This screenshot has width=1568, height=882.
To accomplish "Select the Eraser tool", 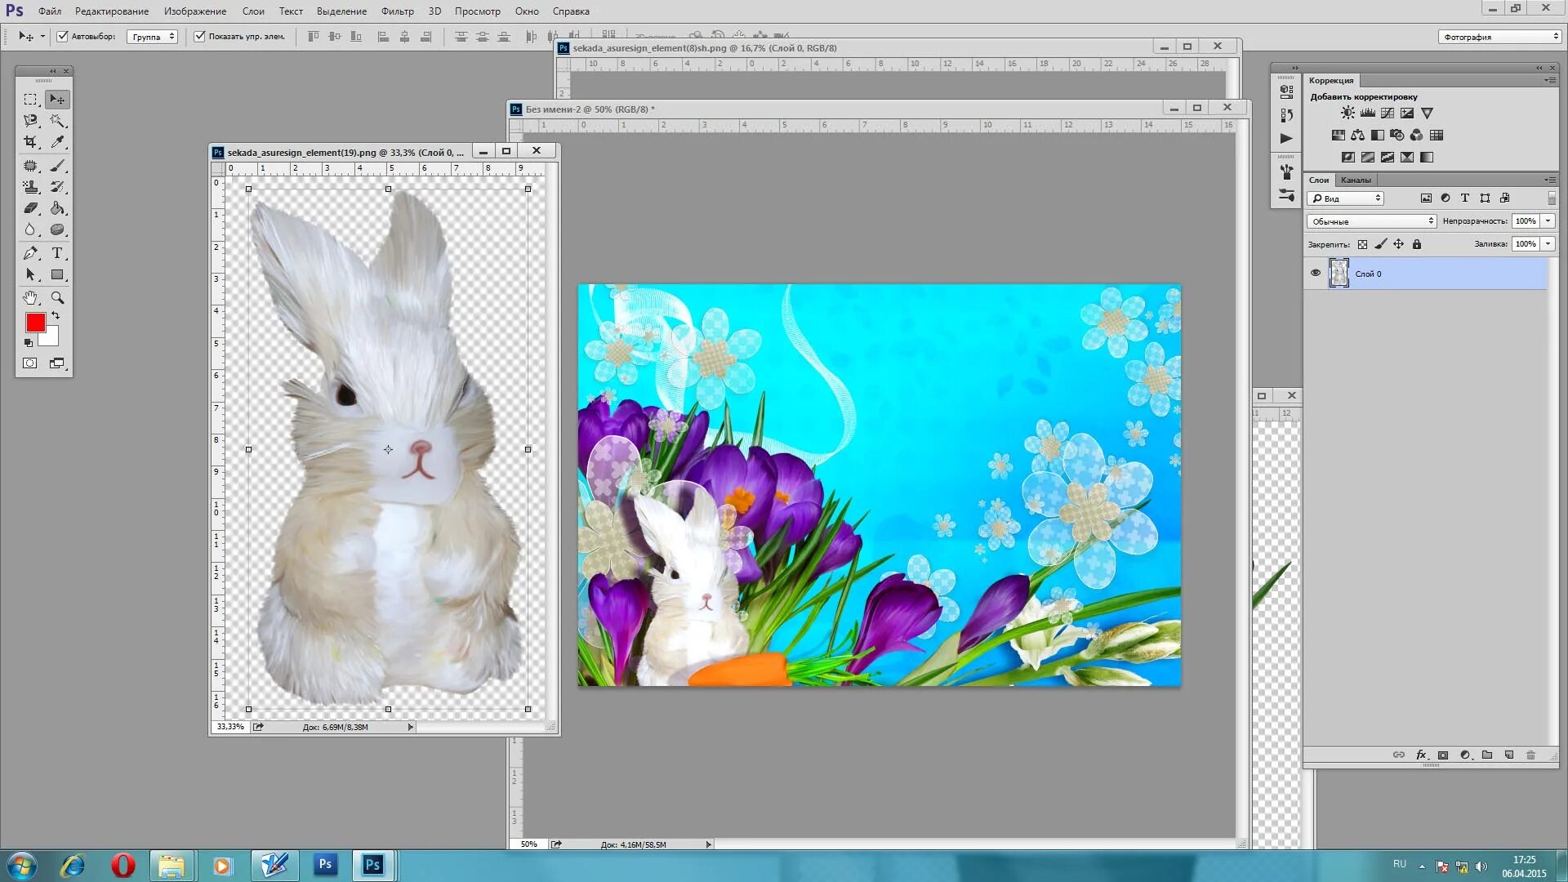I will (30, 209).
